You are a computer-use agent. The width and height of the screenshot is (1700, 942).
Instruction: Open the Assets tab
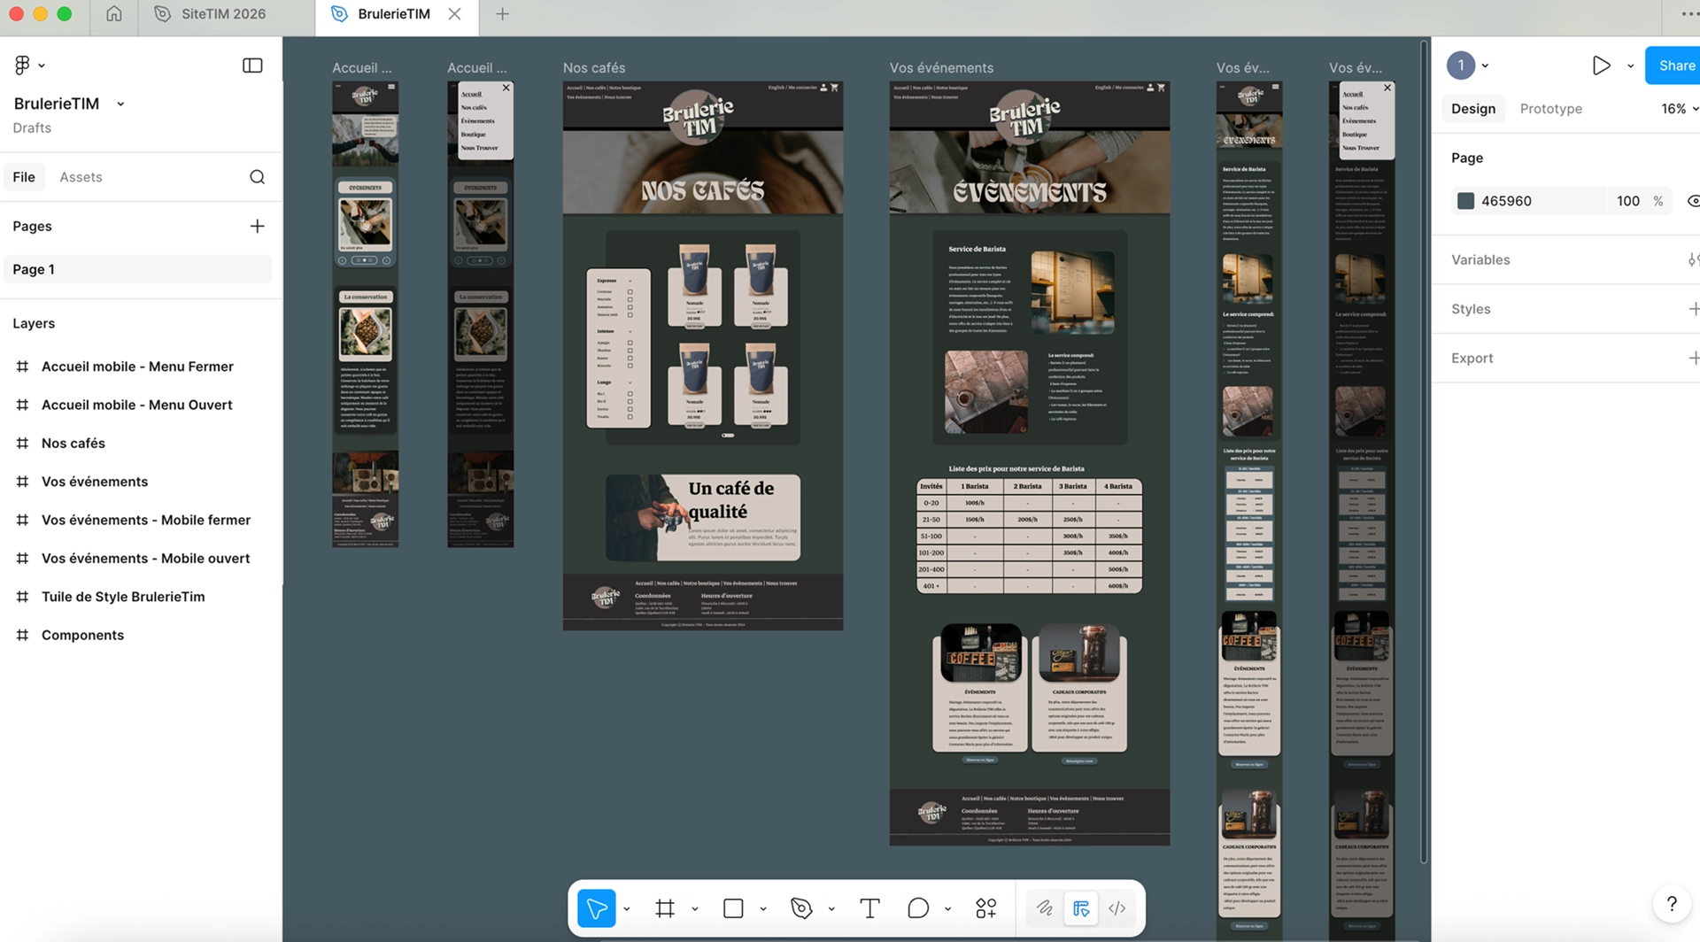81,177
